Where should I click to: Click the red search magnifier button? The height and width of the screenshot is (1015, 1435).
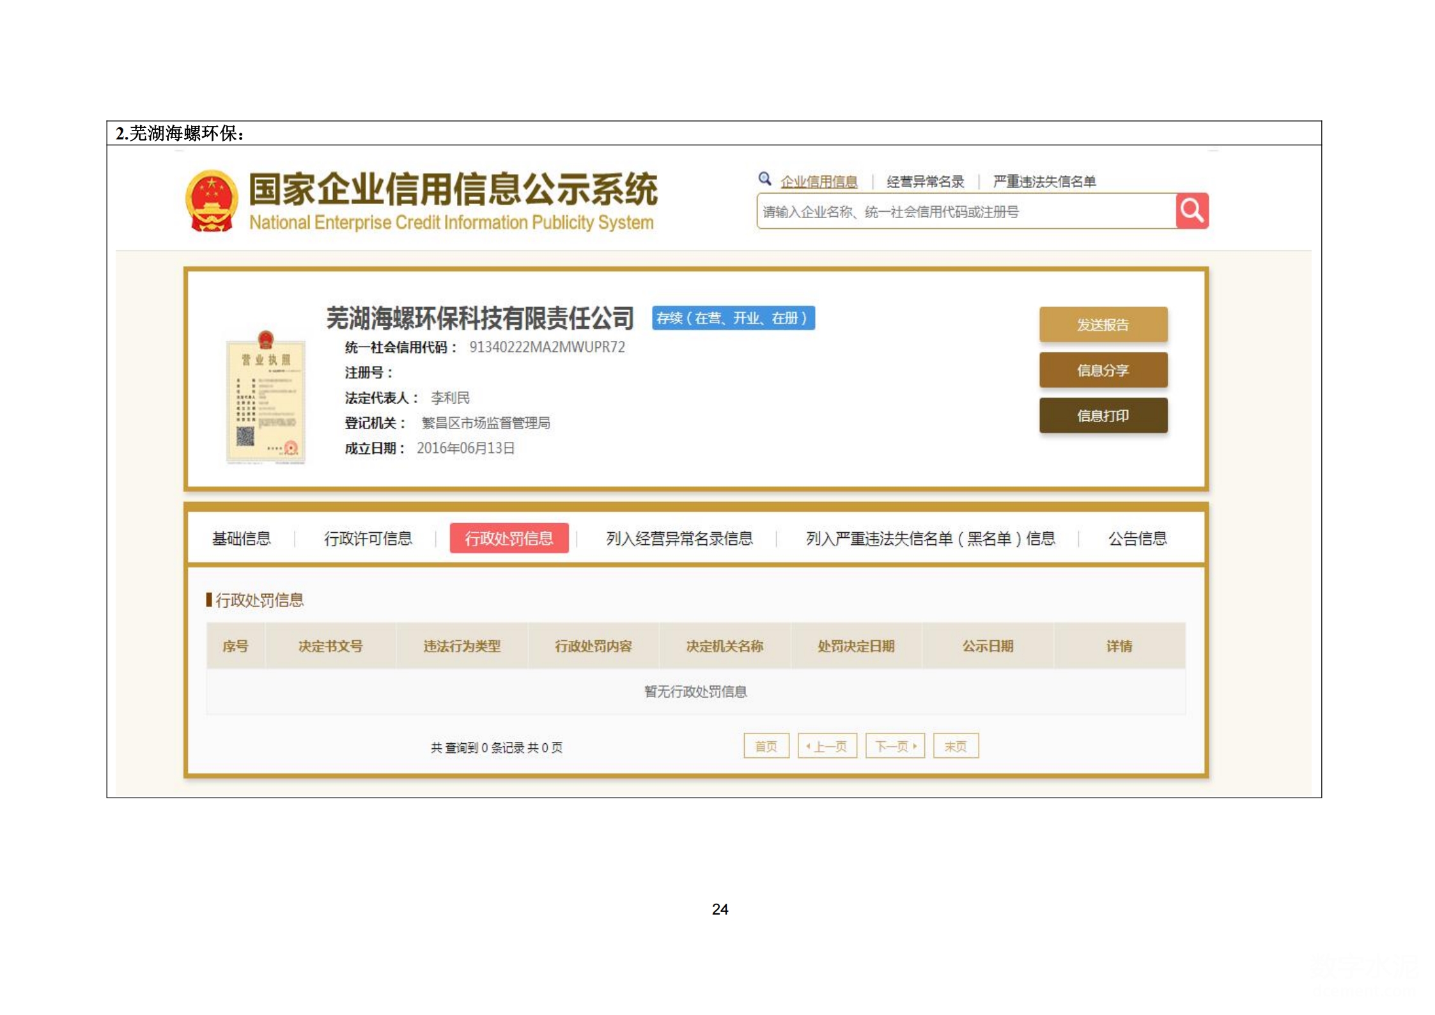click(x=1191, y=210)
